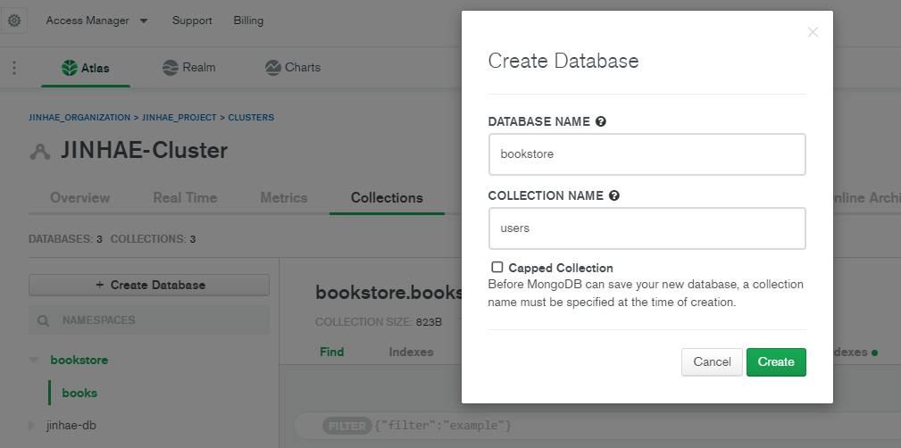Switch to the Atlas tab

[x=86, y=68]
